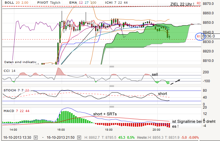Click the STOCH axis value 40
The height and width of the screenshot is (141, 220).
click(x=205, y=97)
